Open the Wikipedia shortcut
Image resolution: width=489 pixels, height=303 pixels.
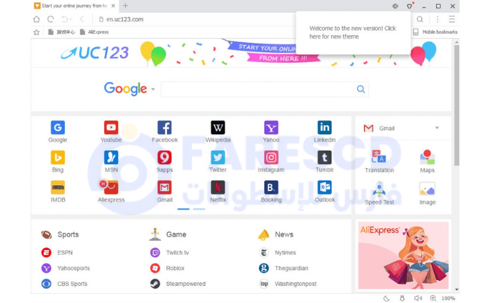[218, 128]
